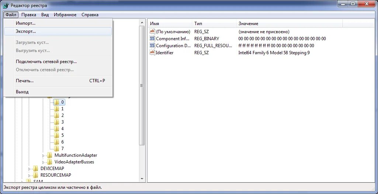Click the DEVICEMAP folder icon
This screenshot has width=378, height=194.
[x=35, y=169]
